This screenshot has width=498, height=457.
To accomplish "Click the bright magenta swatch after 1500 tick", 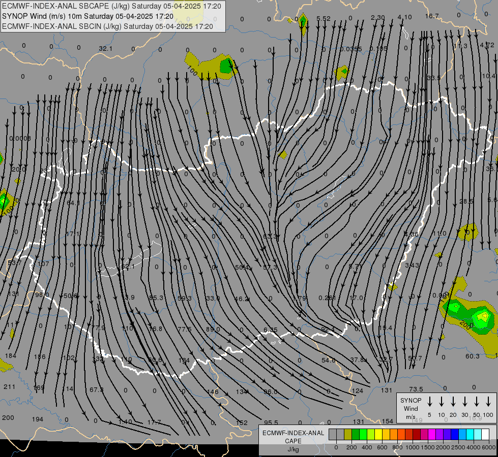I will [432, 435].
